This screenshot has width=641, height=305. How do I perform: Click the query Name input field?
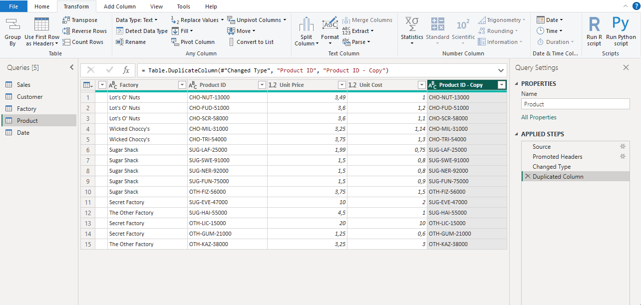click(576, 104)
